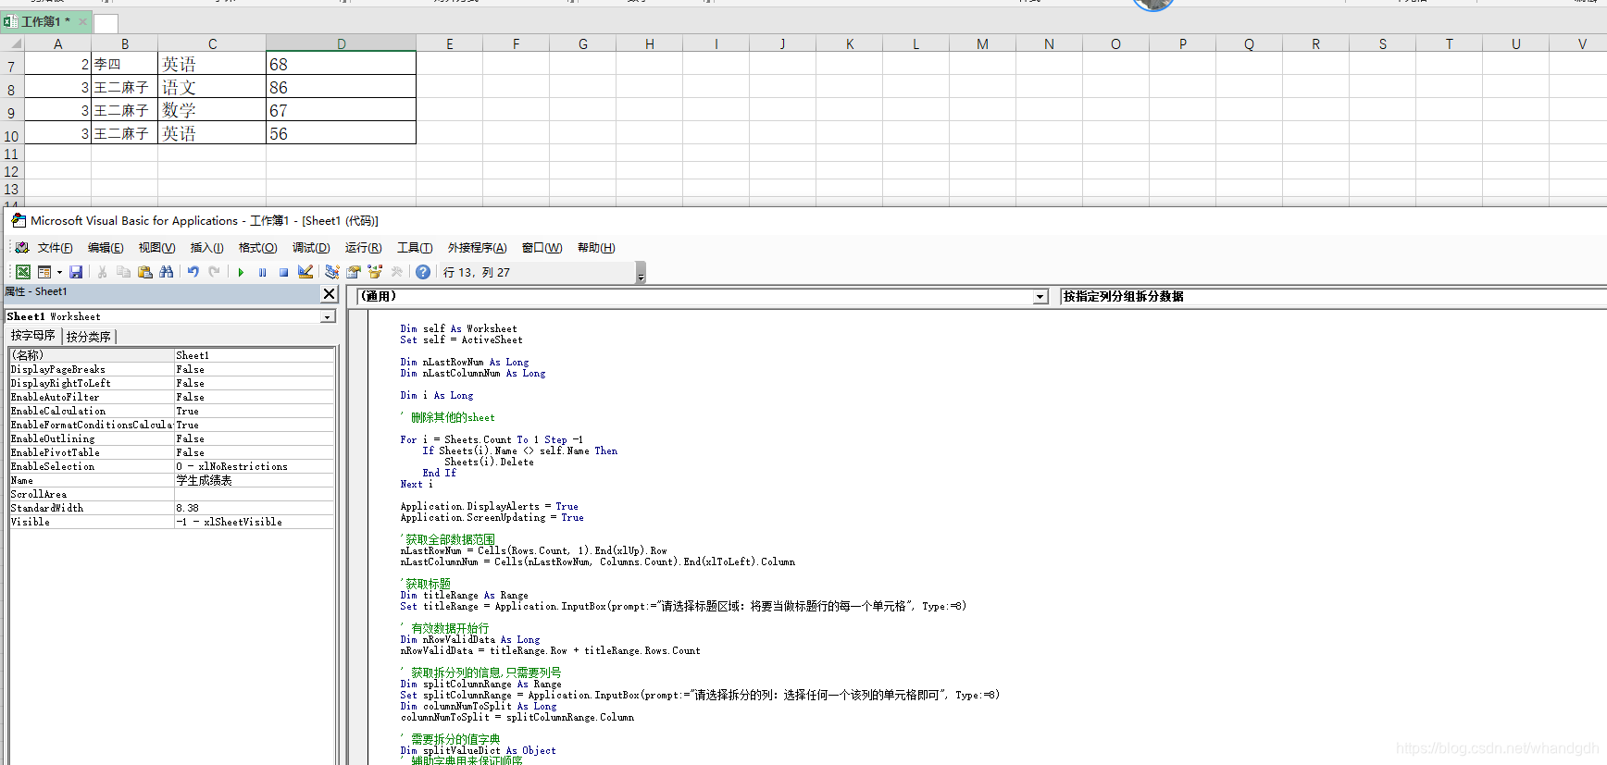Click EnableSelection xlNoRestrictions value
The image size is (1607, 765).
pyautogui.click(x=254, y=466)
